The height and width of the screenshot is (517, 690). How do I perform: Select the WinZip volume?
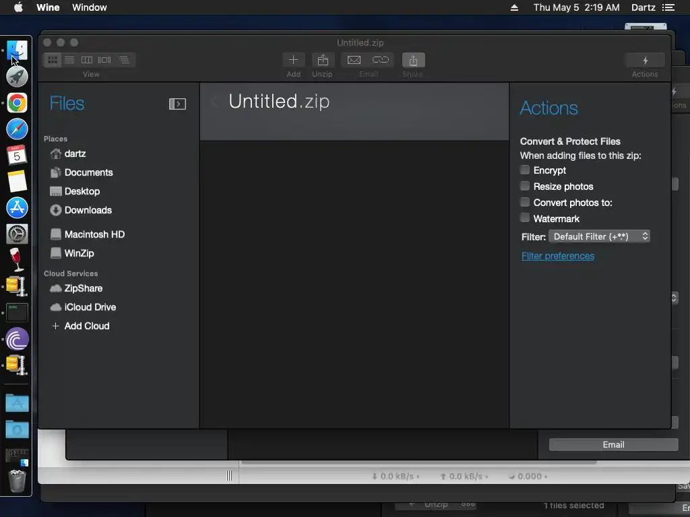point(71,253)
